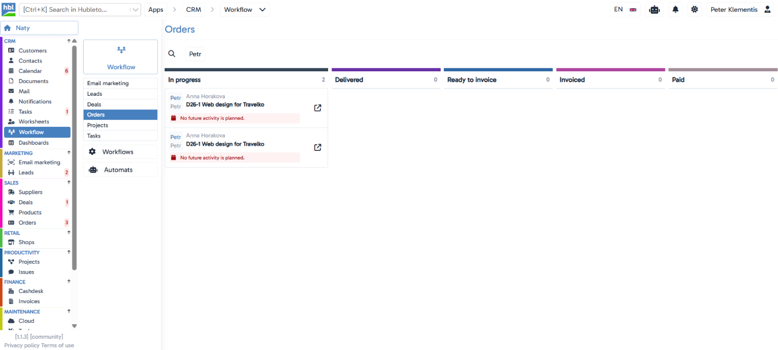Open the Workflow dropdown in the breadcrumb
Image resolution: width=778 pixels, height=350 pixels.
tap(245, 10)
